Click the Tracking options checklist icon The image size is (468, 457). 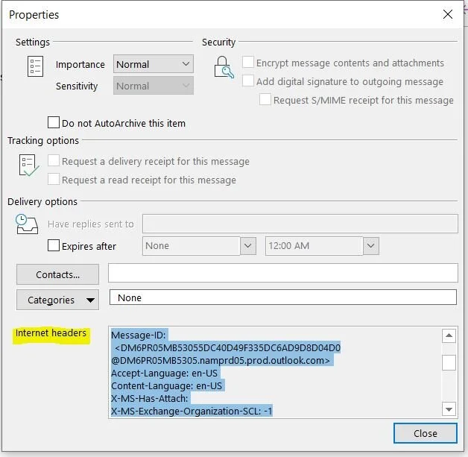click(x=28, y=165)
